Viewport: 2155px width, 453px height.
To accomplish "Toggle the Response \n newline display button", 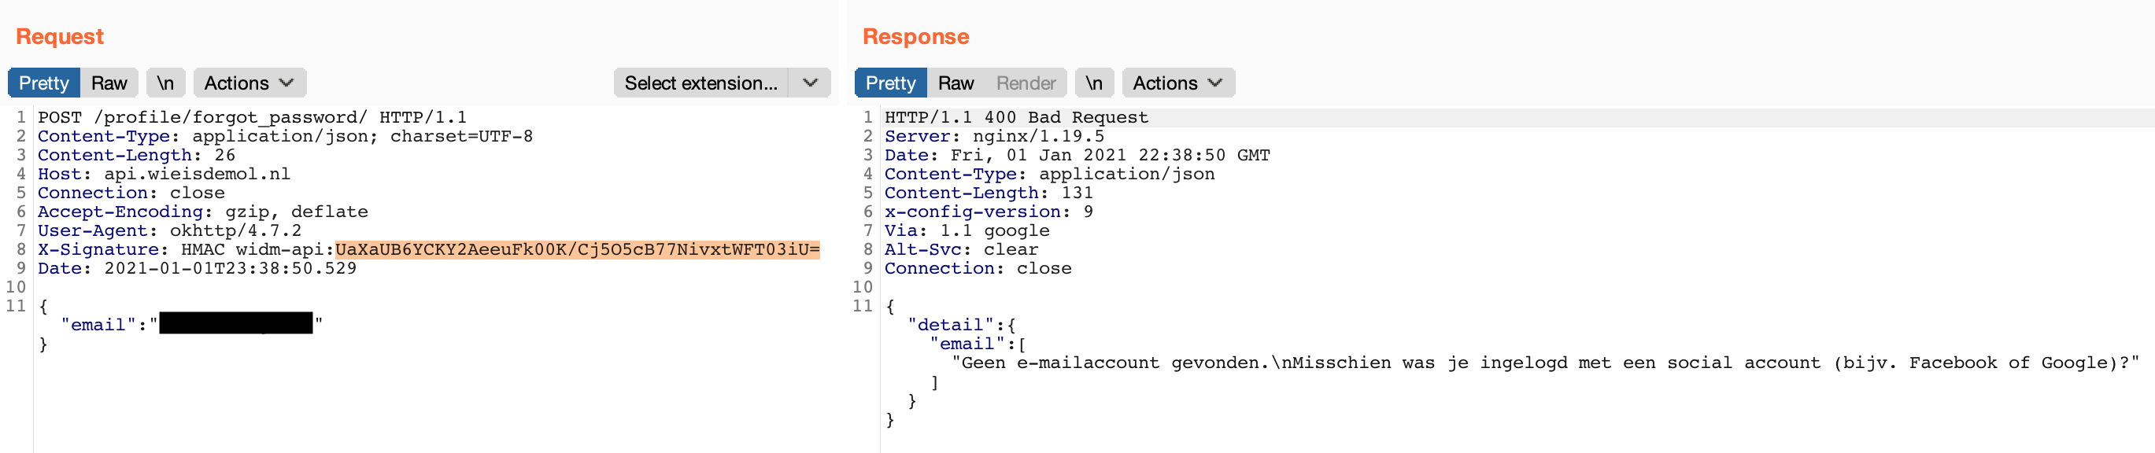I will click(1094, 83).
